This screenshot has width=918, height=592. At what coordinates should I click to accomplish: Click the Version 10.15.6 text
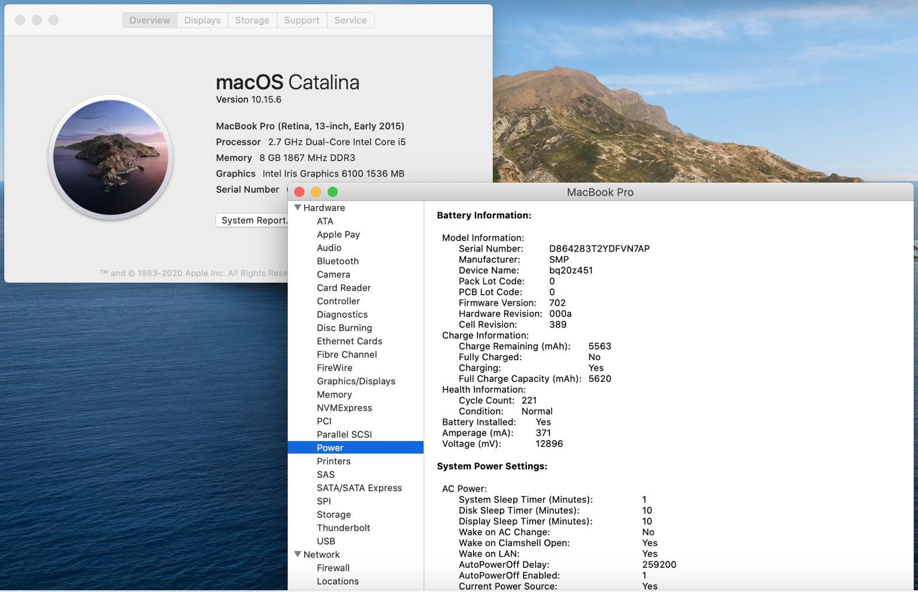click(248, 99)
